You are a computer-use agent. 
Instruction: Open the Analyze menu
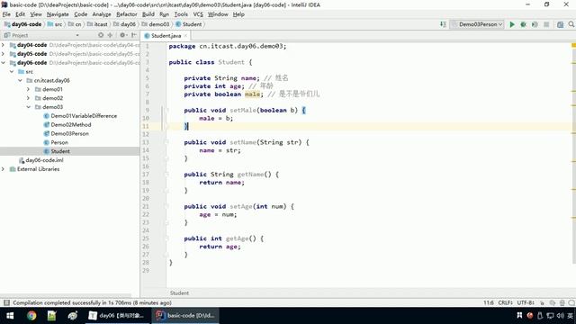click(102, 14)
